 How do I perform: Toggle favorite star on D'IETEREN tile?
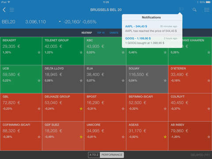(209, 80)
